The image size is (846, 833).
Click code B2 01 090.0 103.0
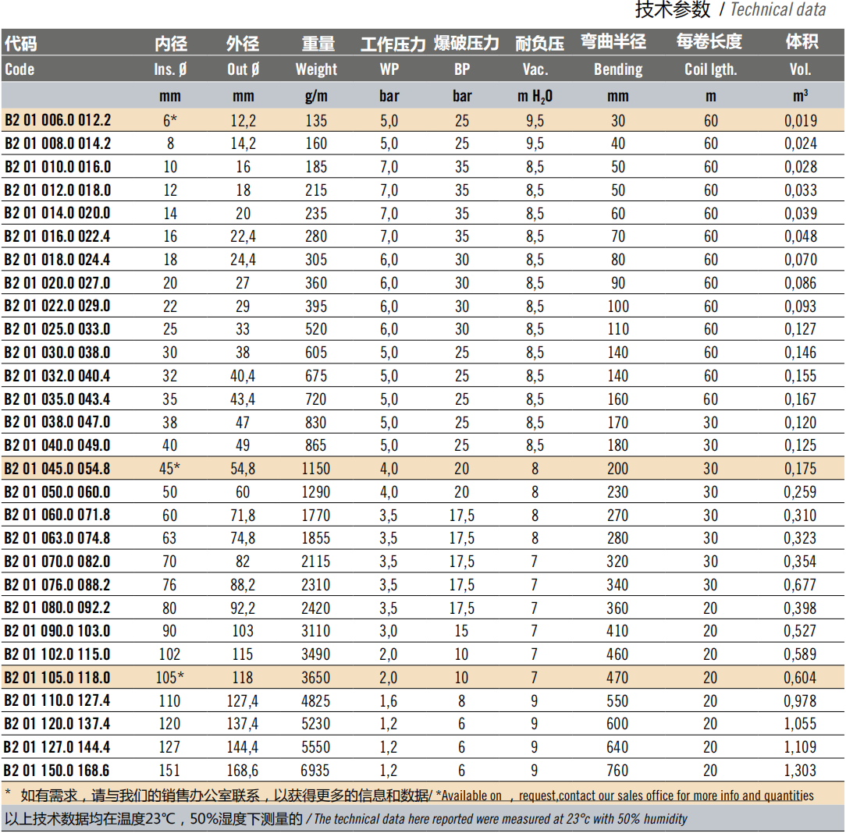57,631
